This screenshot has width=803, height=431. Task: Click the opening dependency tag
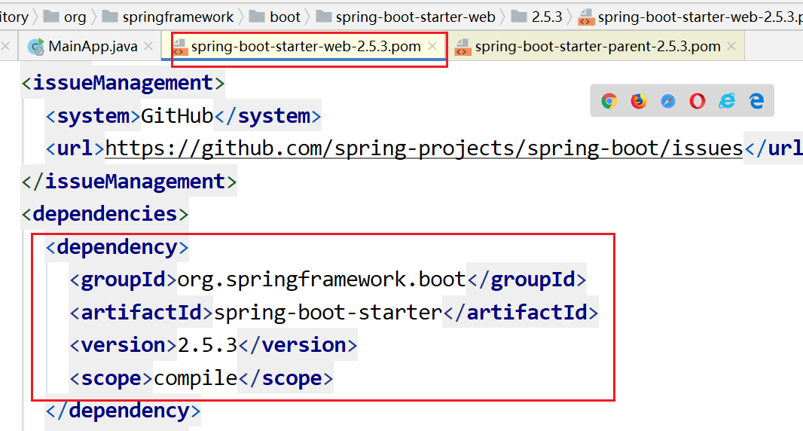click(x=118, y=247)
